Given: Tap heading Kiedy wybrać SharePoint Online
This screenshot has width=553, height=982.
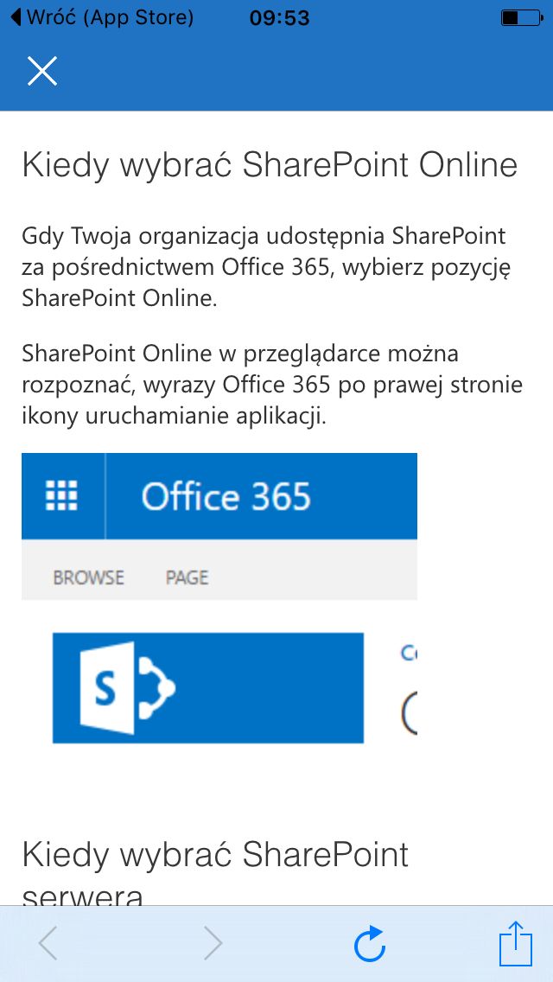Looking at the screenshot, I should coord(270,165).
